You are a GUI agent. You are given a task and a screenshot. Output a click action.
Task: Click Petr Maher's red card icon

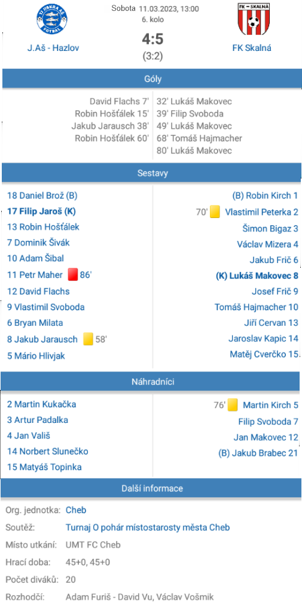(x=73, y=275)
